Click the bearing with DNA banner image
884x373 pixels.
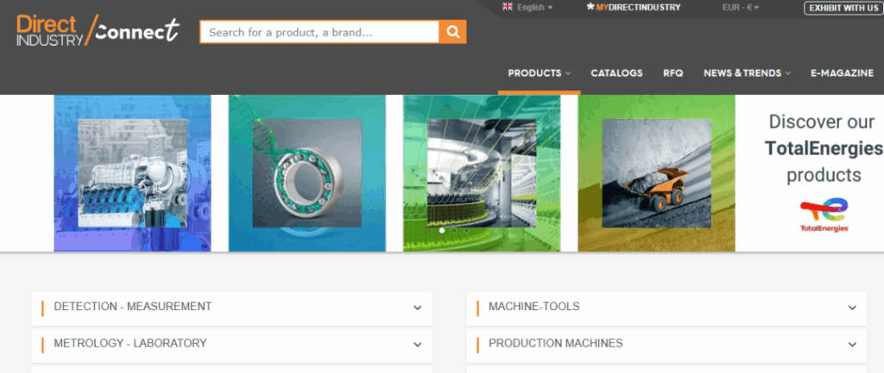tap(307, 173)
